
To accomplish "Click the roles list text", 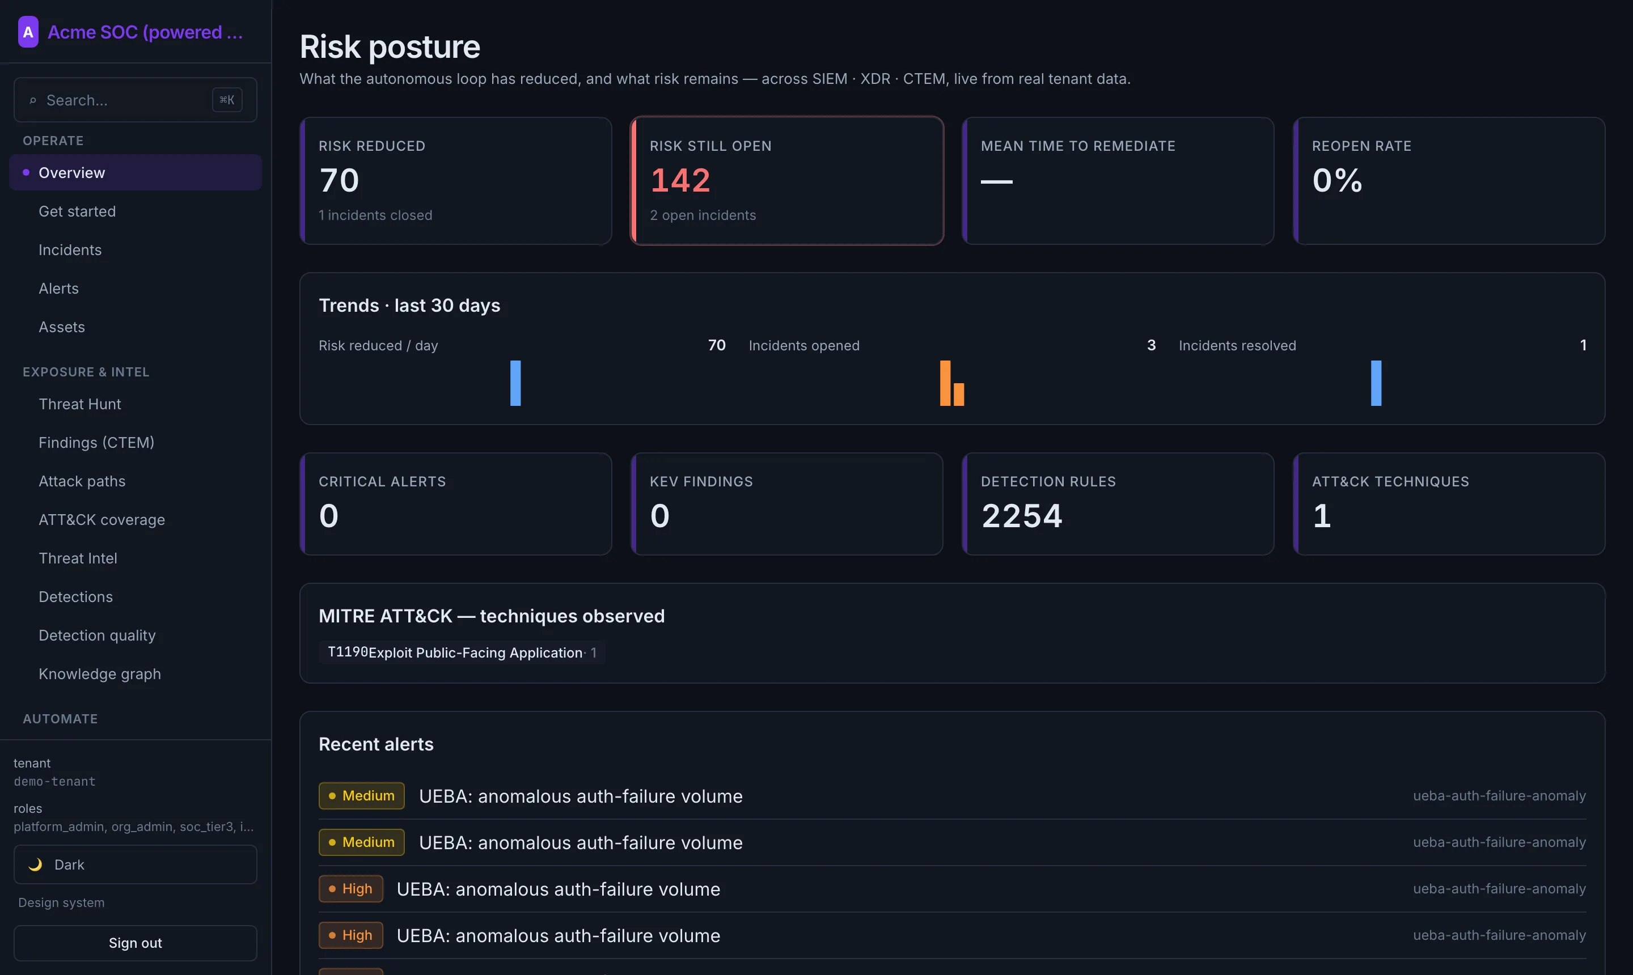I will [133, 826].
